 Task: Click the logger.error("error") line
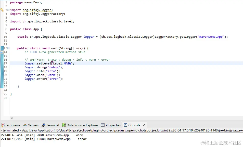click(44, 79)
